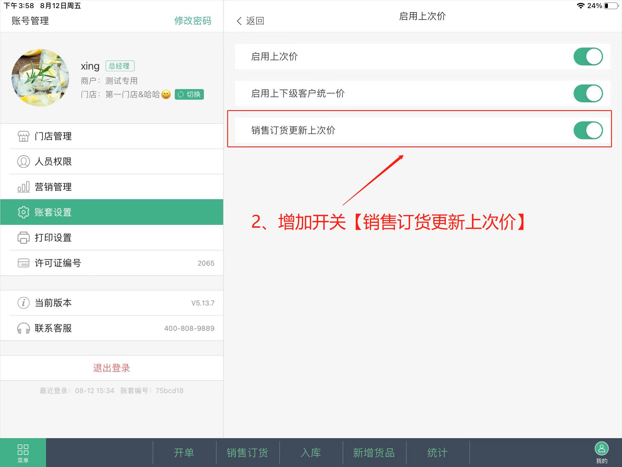Tap 账套编号: 75bcd18 text
Screen dimensions: 622x467
[x=152, y=391]
